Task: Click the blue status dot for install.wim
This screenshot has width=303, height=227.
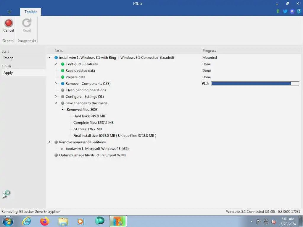Action: [x=56, y=58]
